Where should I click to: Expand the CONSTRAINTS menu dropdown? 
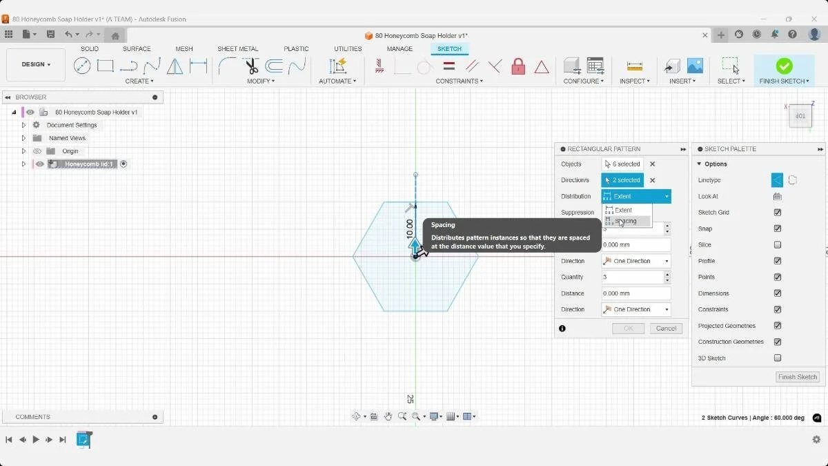[x=460, y=81]
